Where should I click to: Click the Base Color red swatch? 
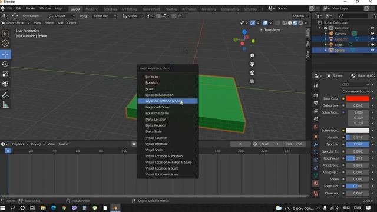coord(358,98)
